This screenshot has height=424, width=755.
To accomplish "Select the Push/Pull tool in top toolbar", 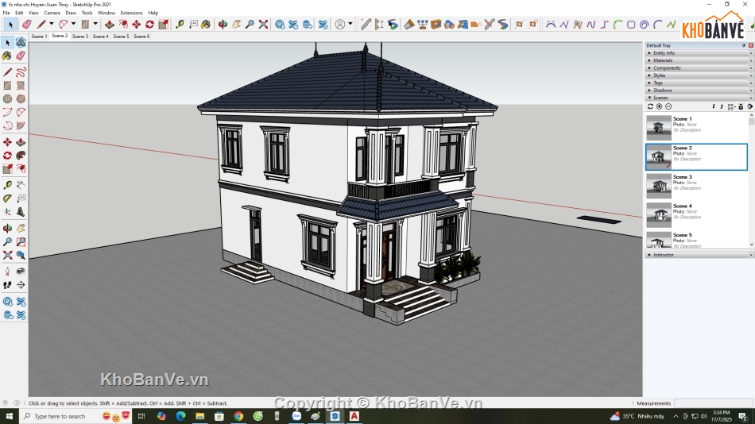I will point(110,24).
